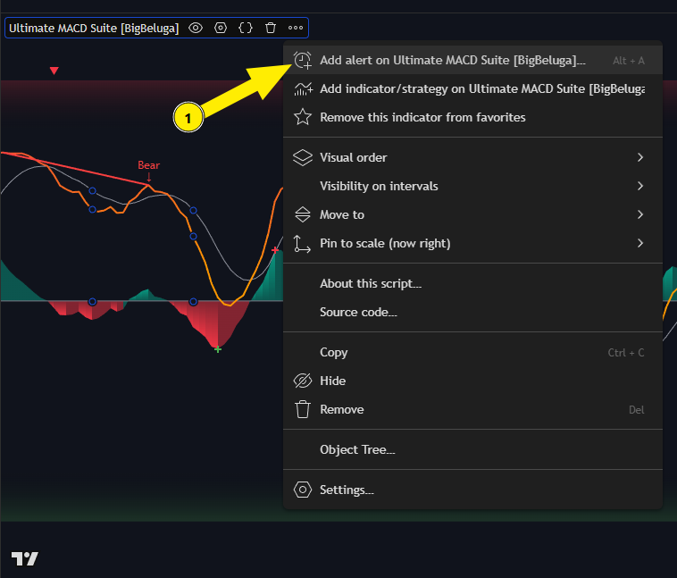Open Object Tree from the menu
Image resolution: width=677 pixels, height=578 pixels.
(x=357, y=449)
